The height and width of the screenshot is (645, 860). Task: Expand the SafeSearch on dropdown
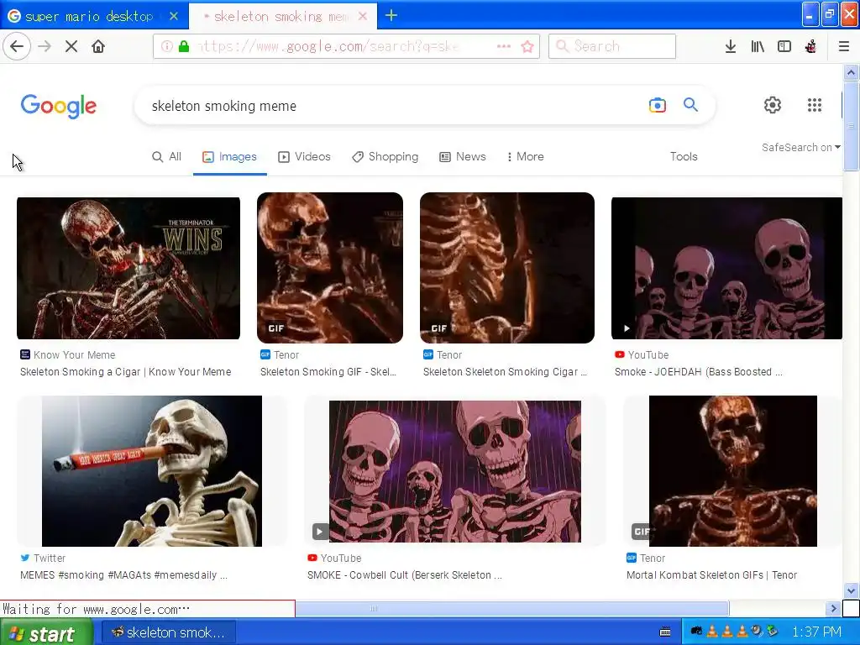[800, 148]
